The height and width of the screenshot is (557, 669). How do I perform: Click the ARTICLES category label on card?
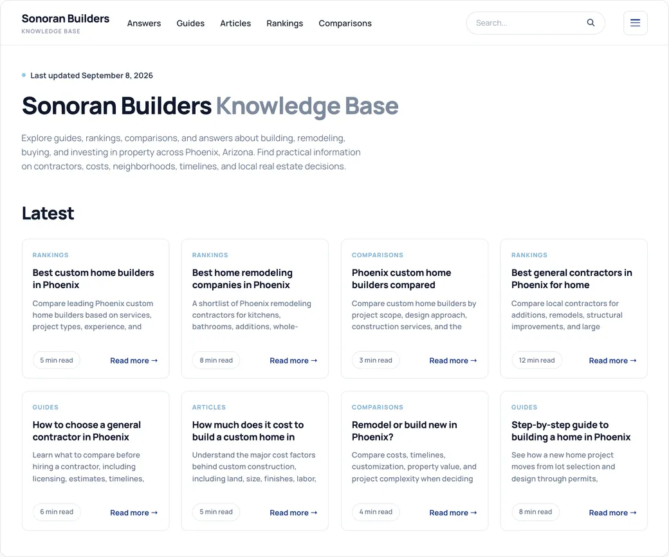(x=208, y=407)
